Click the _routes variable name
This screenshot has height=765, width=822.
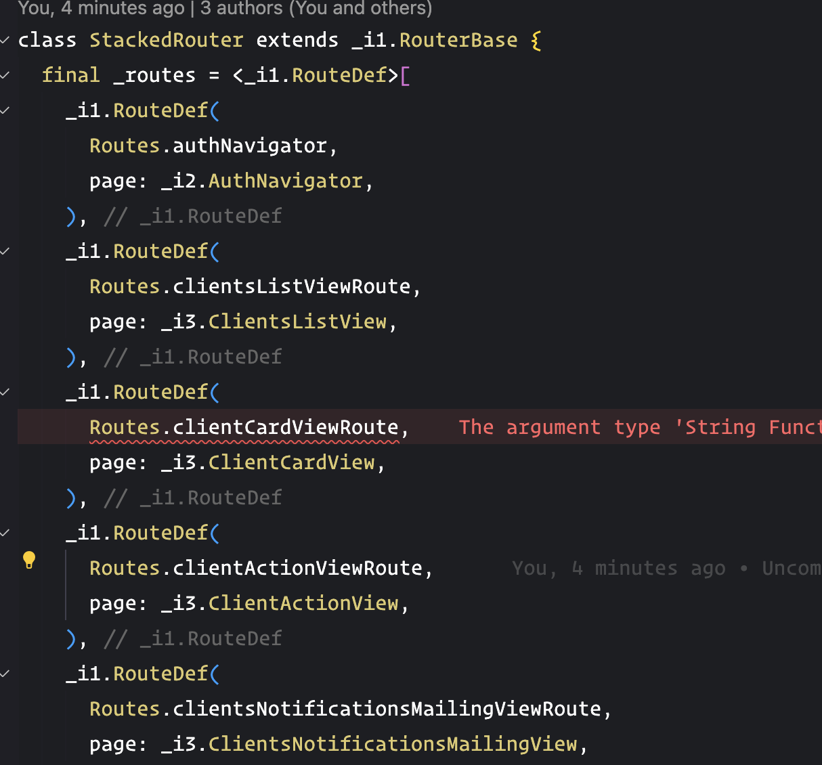(x=154, y=75)
